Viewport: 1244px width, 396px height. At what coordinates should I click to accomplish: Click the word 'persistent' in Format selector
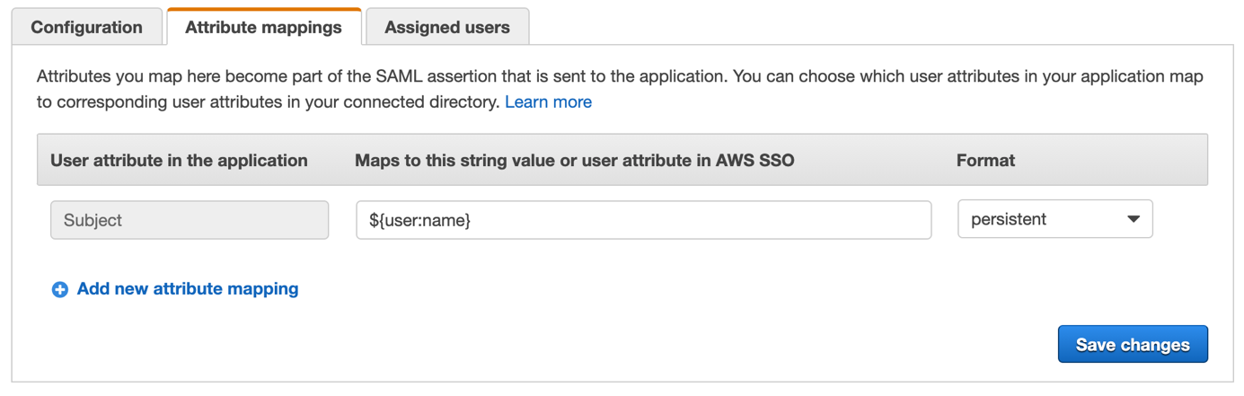pyautogui.click(x=1009, y=219)
